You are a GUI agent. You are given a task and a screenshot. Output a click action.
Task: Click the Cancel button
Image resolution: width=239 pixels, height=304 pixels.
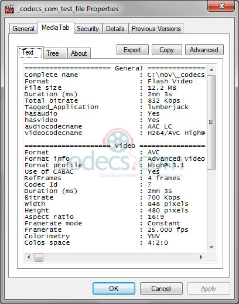coord(161,288)
